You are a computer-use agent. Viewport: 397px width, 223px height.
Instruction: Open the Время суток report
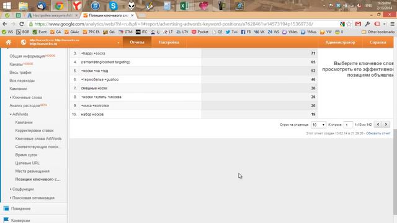pyautogui.click(x=26, y=155)
